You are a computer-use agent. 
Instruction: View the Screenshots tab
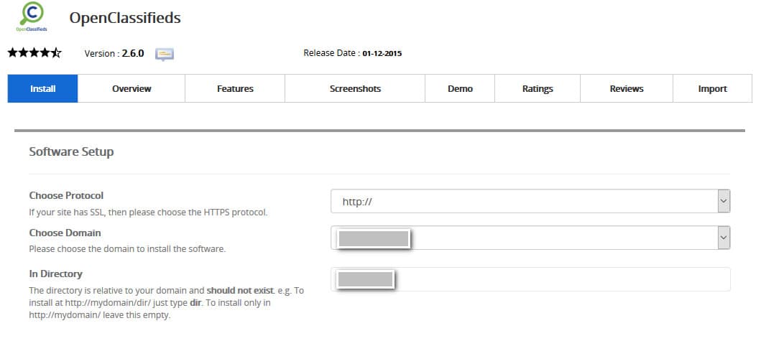[x=355, y=89]
